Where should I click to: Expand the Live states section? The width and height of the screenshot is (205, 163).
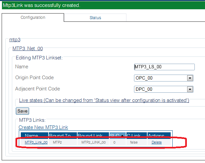tap(104, 100)
